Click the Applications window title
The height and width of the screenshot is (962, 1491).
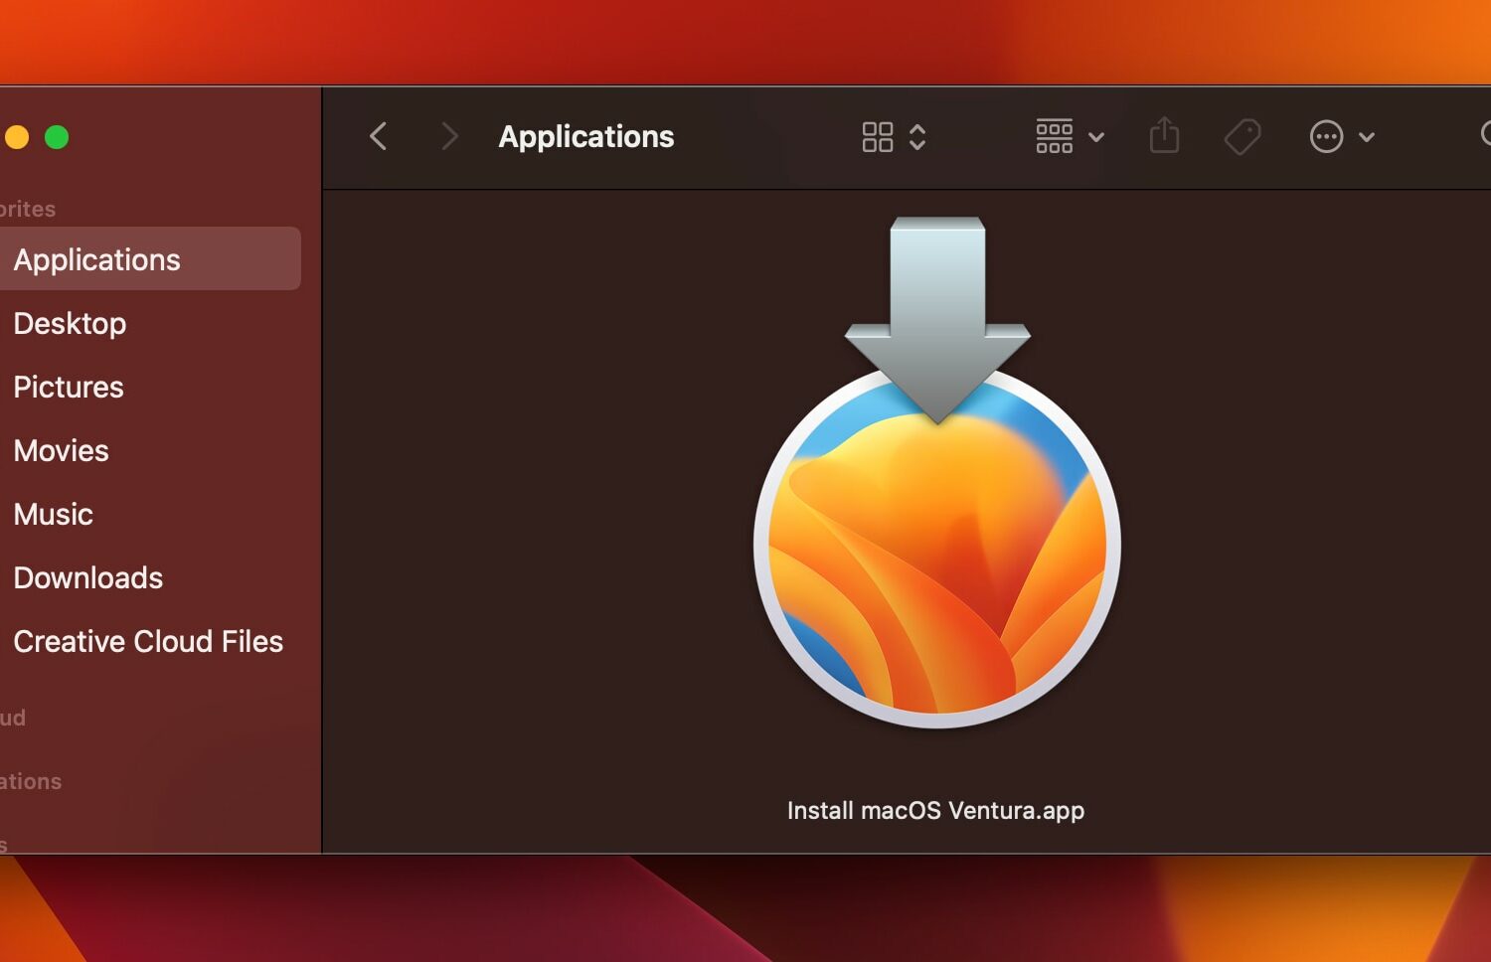click(586, 136)
